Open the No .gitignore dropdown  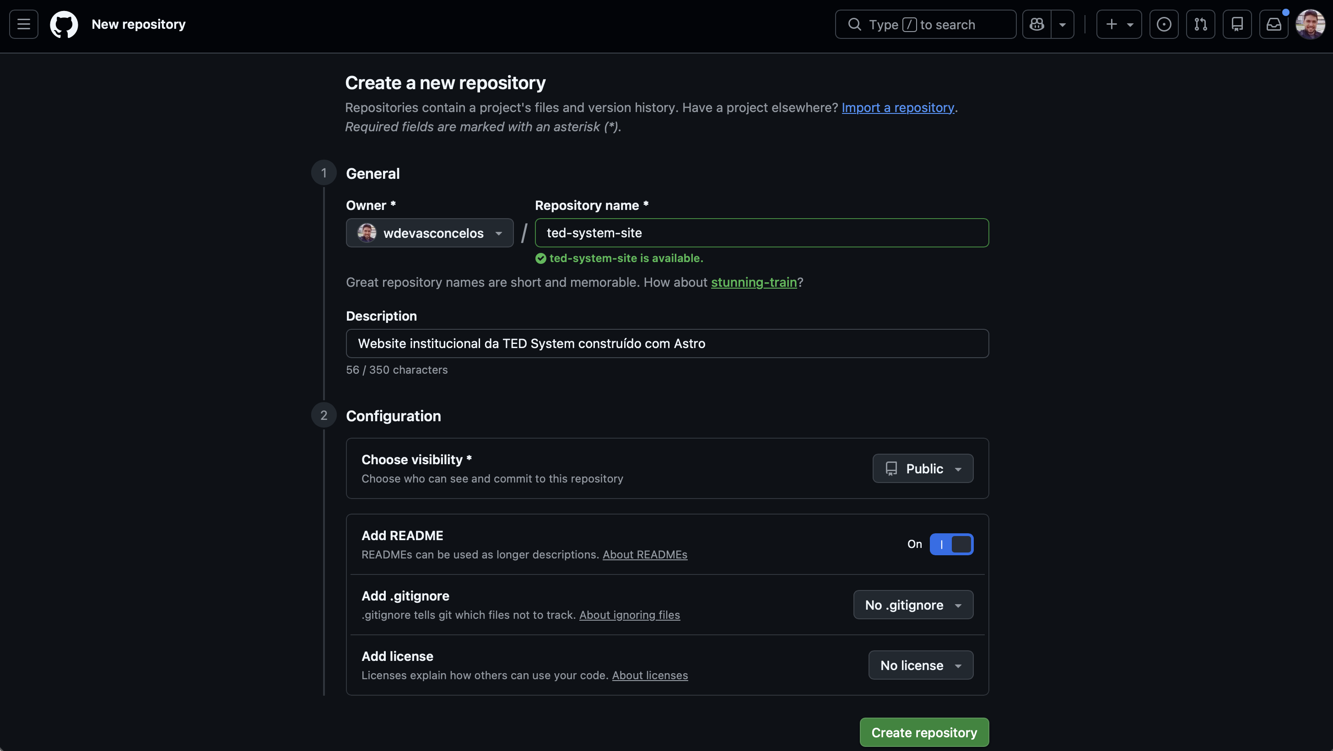coord(913,605)
